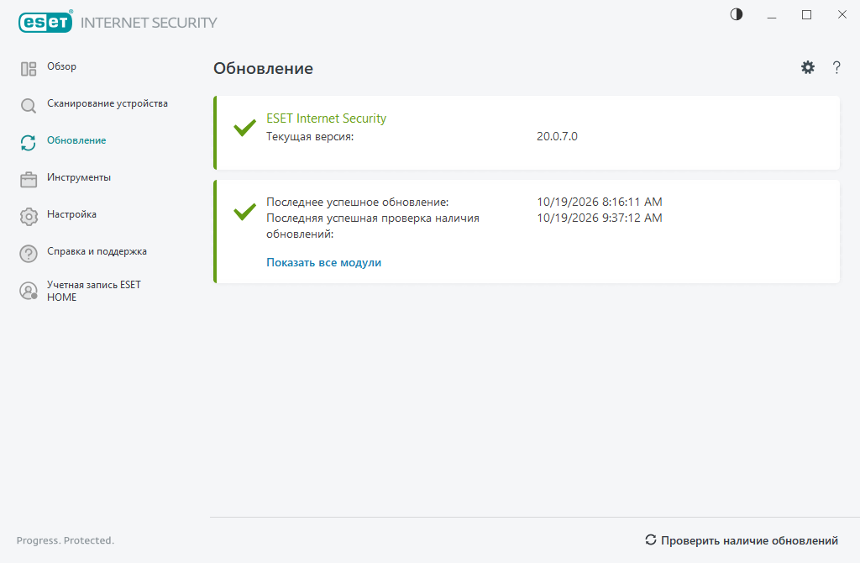Screen dimensions: 860x563
Task: Maximize the ESET window
Action: click(x=806, y=15)
